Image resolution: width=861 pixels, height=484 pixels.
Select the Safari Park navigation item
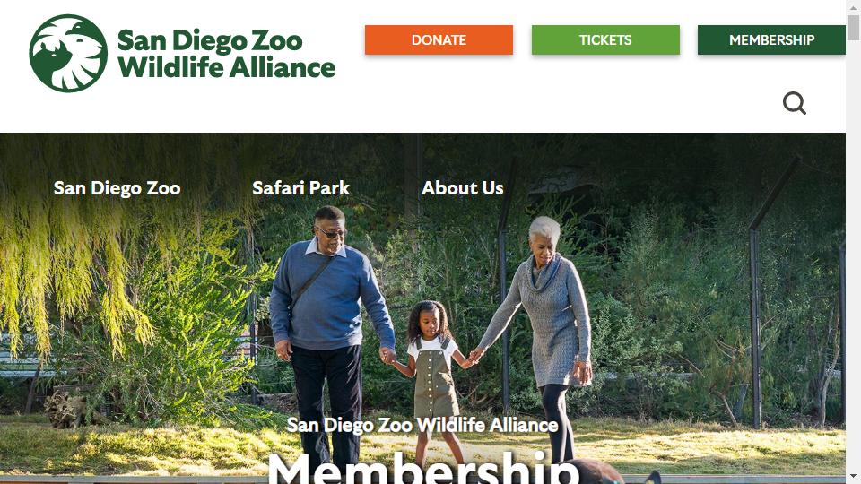pos(301,188)
